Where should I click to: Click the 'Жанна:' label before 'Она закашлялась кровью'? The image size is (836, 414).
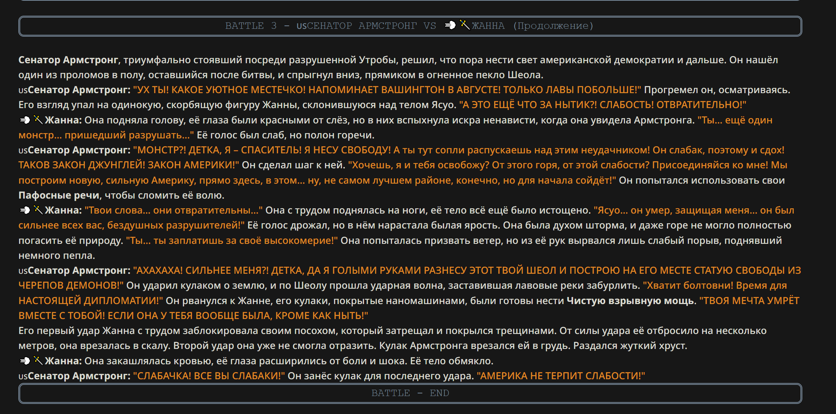pyautogui.click(x=63, y=361)
